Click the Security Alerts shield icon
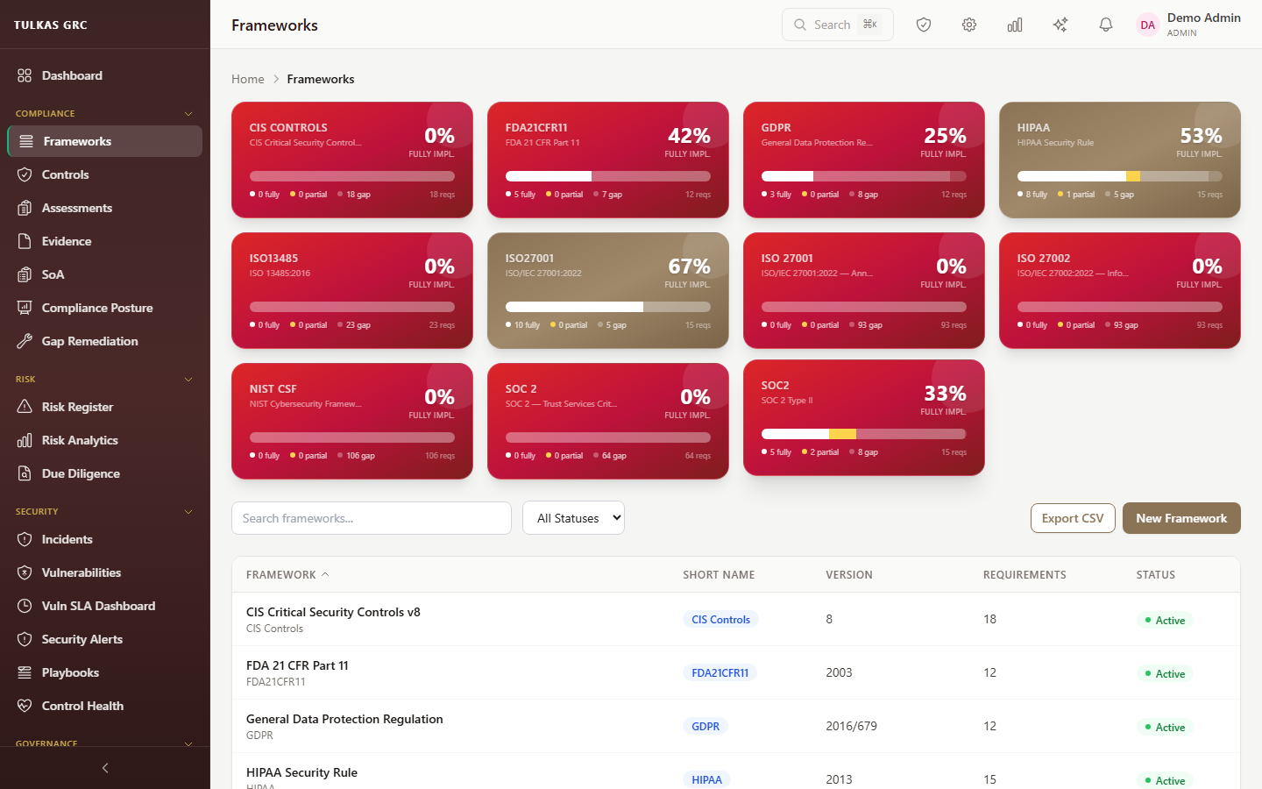The height and width of the screenshot is (789, 1262). click(x=25, y=639)
